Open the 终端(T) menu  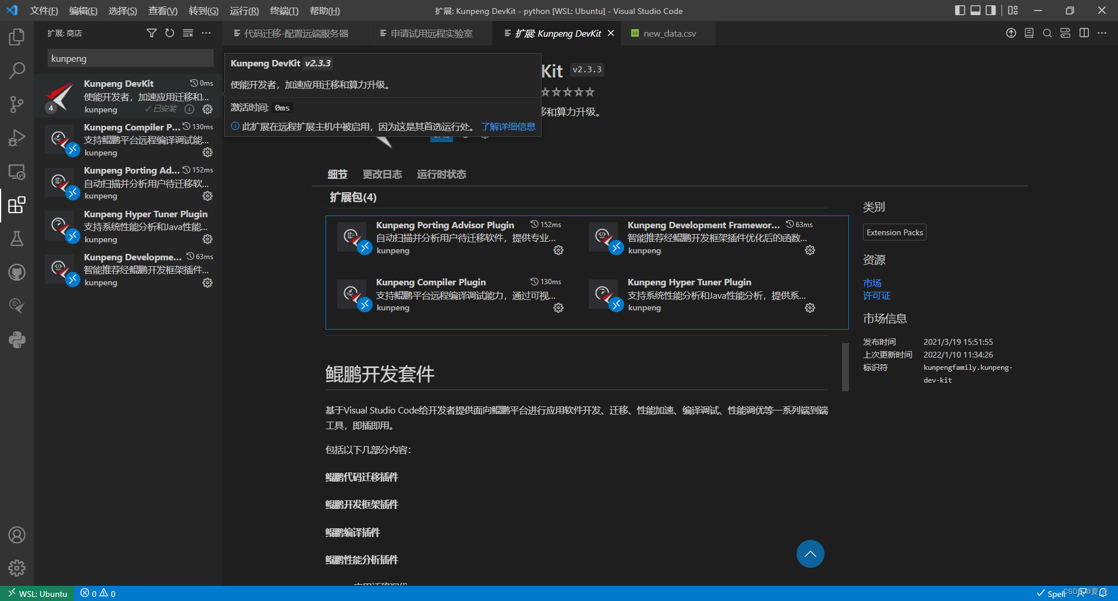click(284, 10)
